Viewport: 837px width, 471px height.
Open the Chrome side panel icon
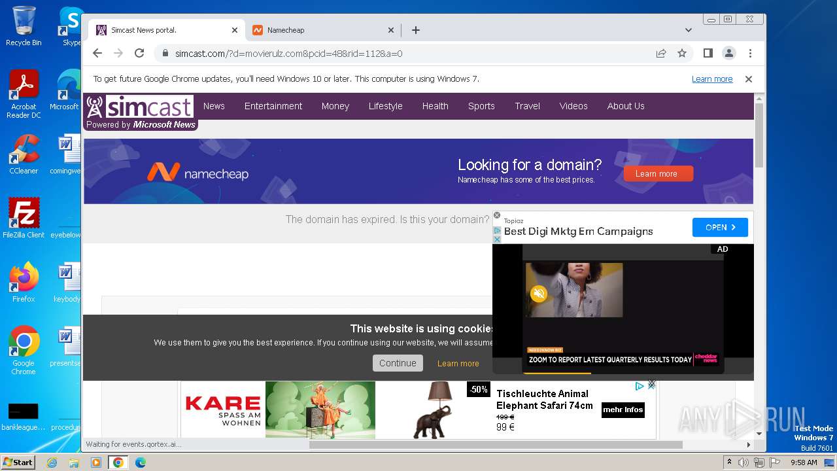coord(708,53)
